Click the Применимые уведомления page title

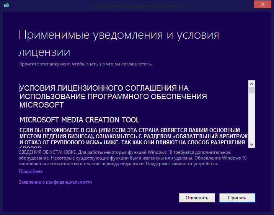point(119,43)
